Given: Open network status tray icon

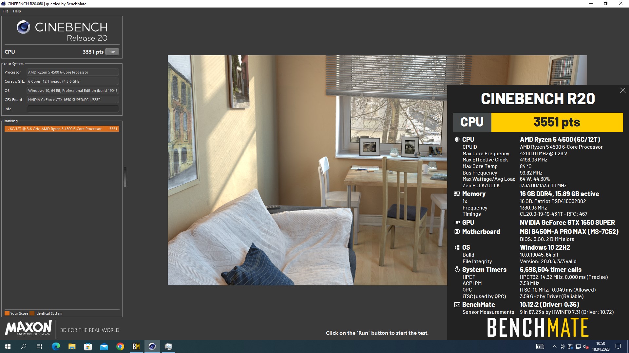Looking at the screenshot, I should (578, 346).
